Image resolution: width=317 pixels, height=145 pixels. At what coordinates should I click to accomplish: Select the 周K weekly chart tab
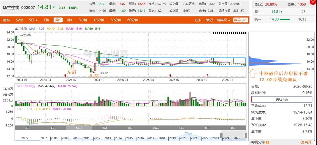(58, 20)
